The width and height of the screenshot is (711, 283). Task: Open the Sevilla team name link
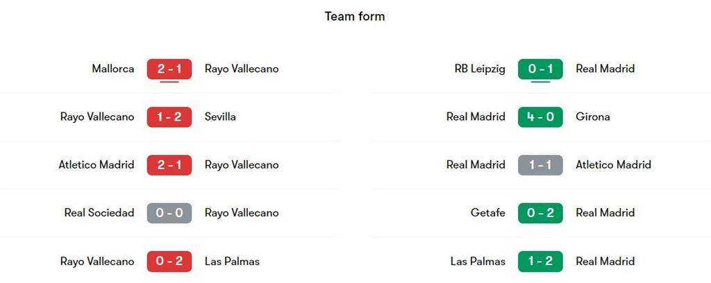(220, 117)
